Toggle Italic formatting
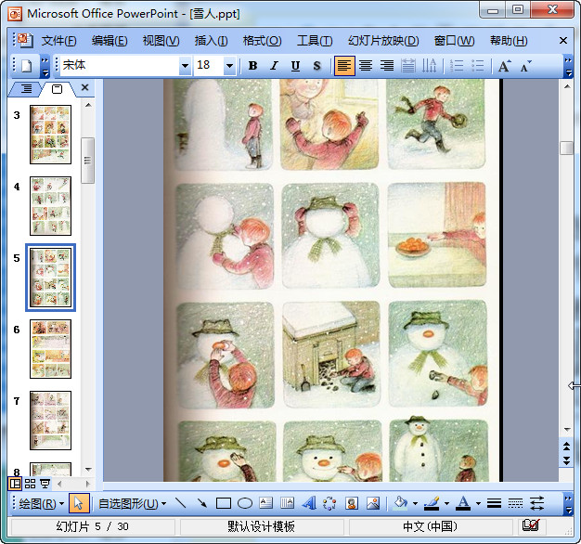 click(x=274, y=66)
